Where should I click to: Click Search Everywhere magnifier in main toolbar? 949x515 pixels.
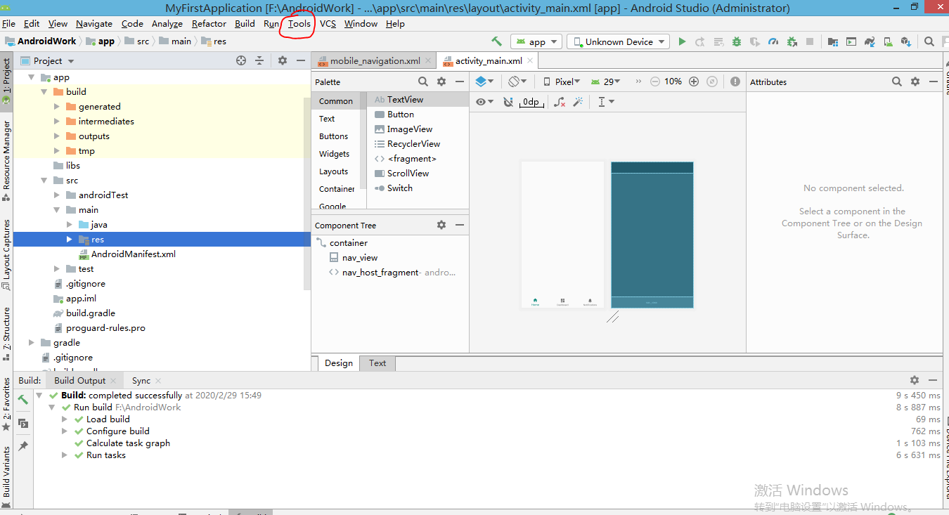tap(929, 41)
